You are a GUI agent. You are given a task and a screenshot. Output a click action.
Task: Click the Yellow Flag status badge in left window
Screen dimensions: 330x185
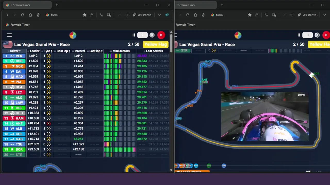[x=156, y=44]
